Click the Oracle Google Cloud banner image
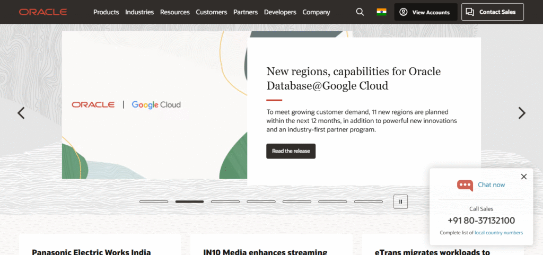The image size is (543, 255). tap(155, 105)
